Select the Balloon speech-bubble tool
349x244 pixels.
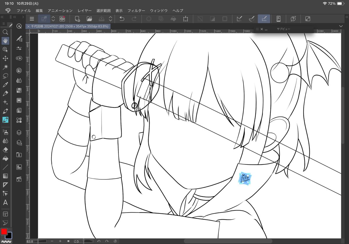5,223
